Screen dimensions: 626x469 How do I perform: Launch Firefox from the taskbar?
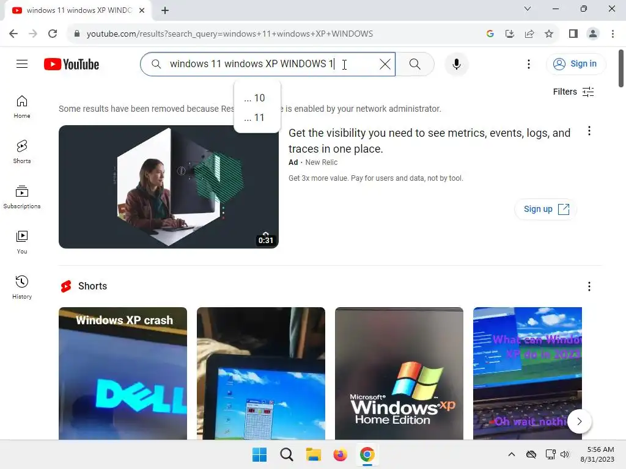[340, 454]
